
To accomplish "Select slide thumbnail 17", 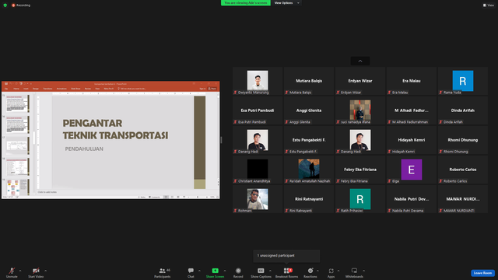I will click(17, 145).
